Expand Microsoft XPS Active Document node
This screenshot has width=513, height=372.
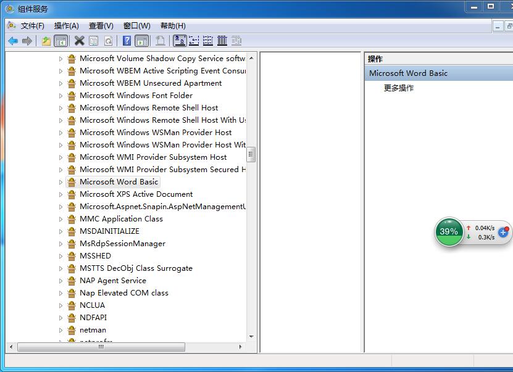60,194
